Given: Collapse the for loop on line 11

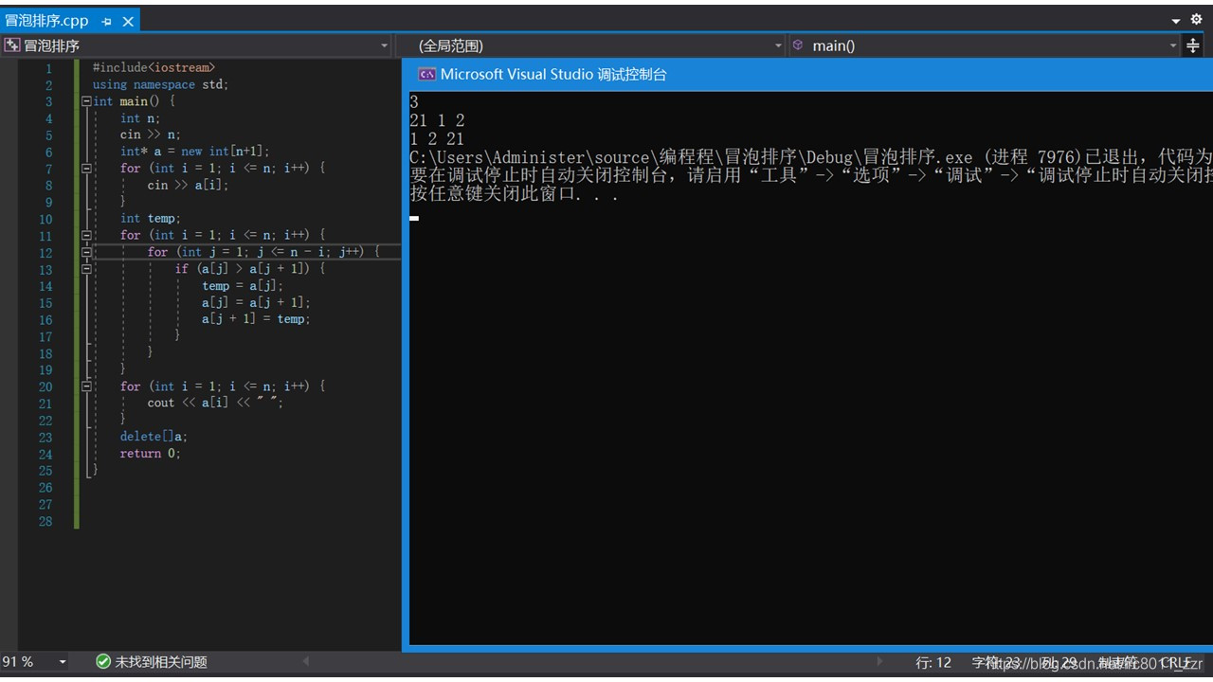Looking at the screenshot, I should point(86,235).
